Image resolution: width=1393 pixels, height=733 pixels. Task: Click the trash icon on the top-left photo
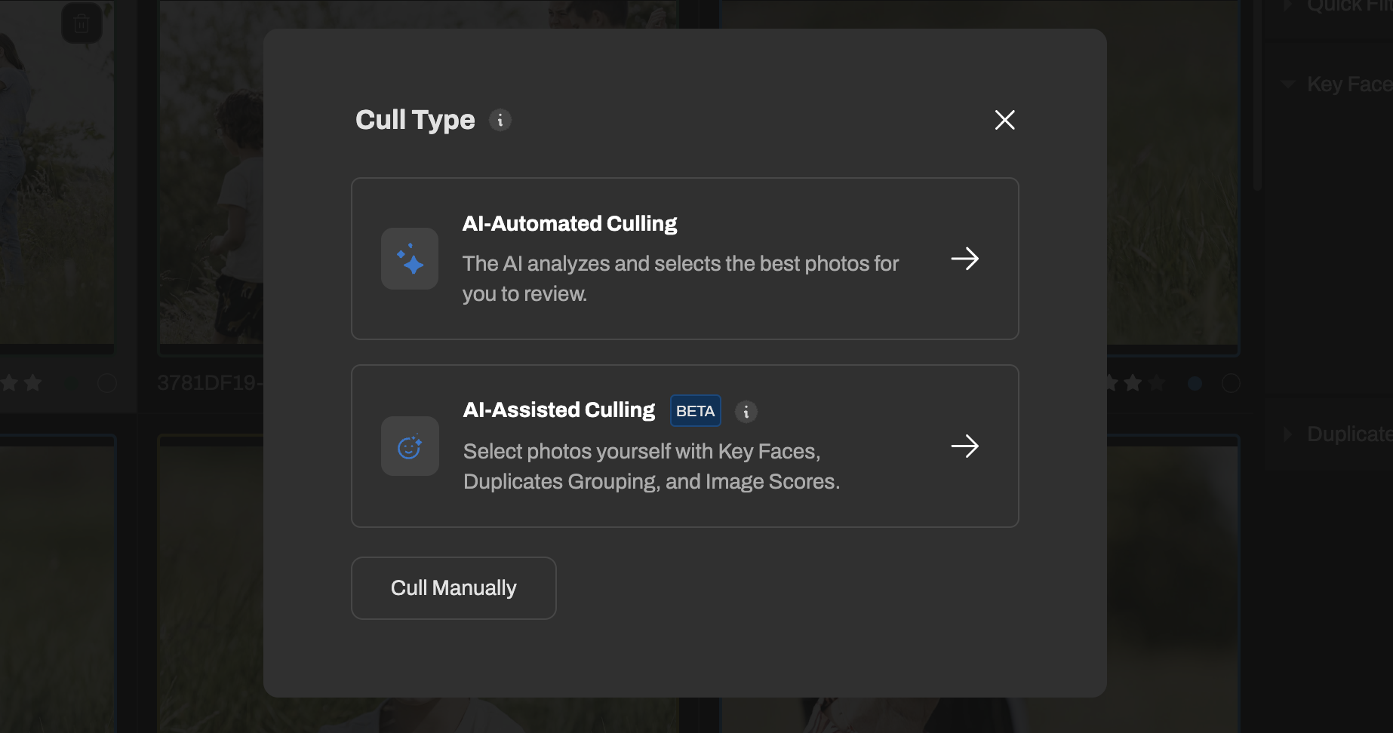80,22
